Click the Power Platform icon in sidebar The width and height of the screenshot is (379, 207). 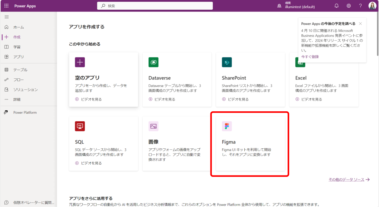6,112
